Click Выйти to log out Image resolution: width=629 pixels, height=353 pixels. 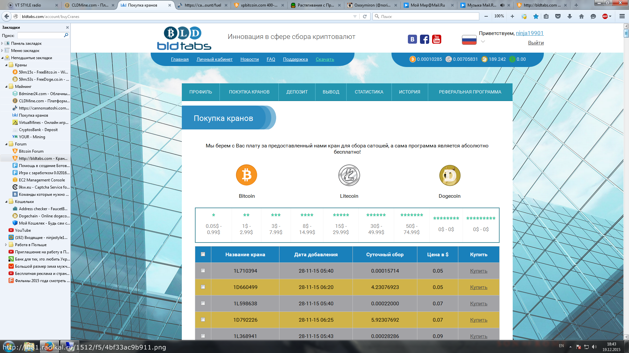pyautogui.click(x=536, y=43)
